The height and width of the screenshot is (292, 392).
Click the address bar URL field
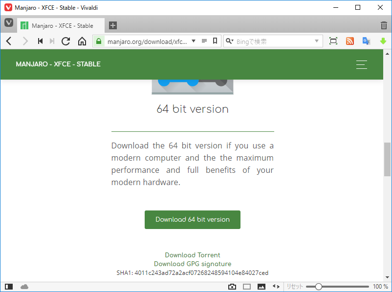147,42
